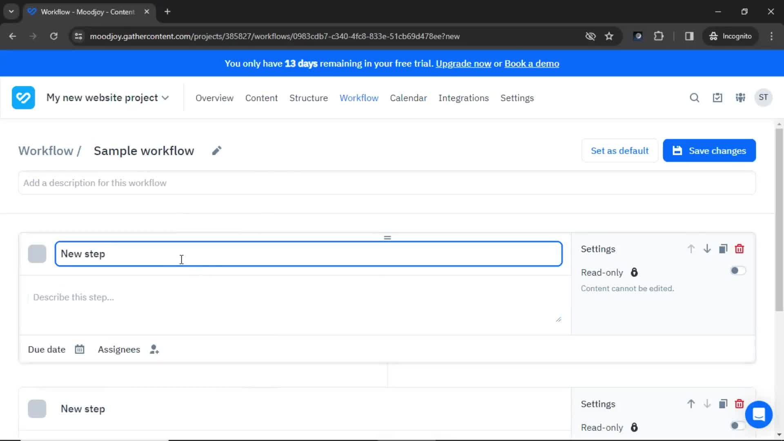
Task: Click the delete step trash icon
Action: click(x=740, y=248)
